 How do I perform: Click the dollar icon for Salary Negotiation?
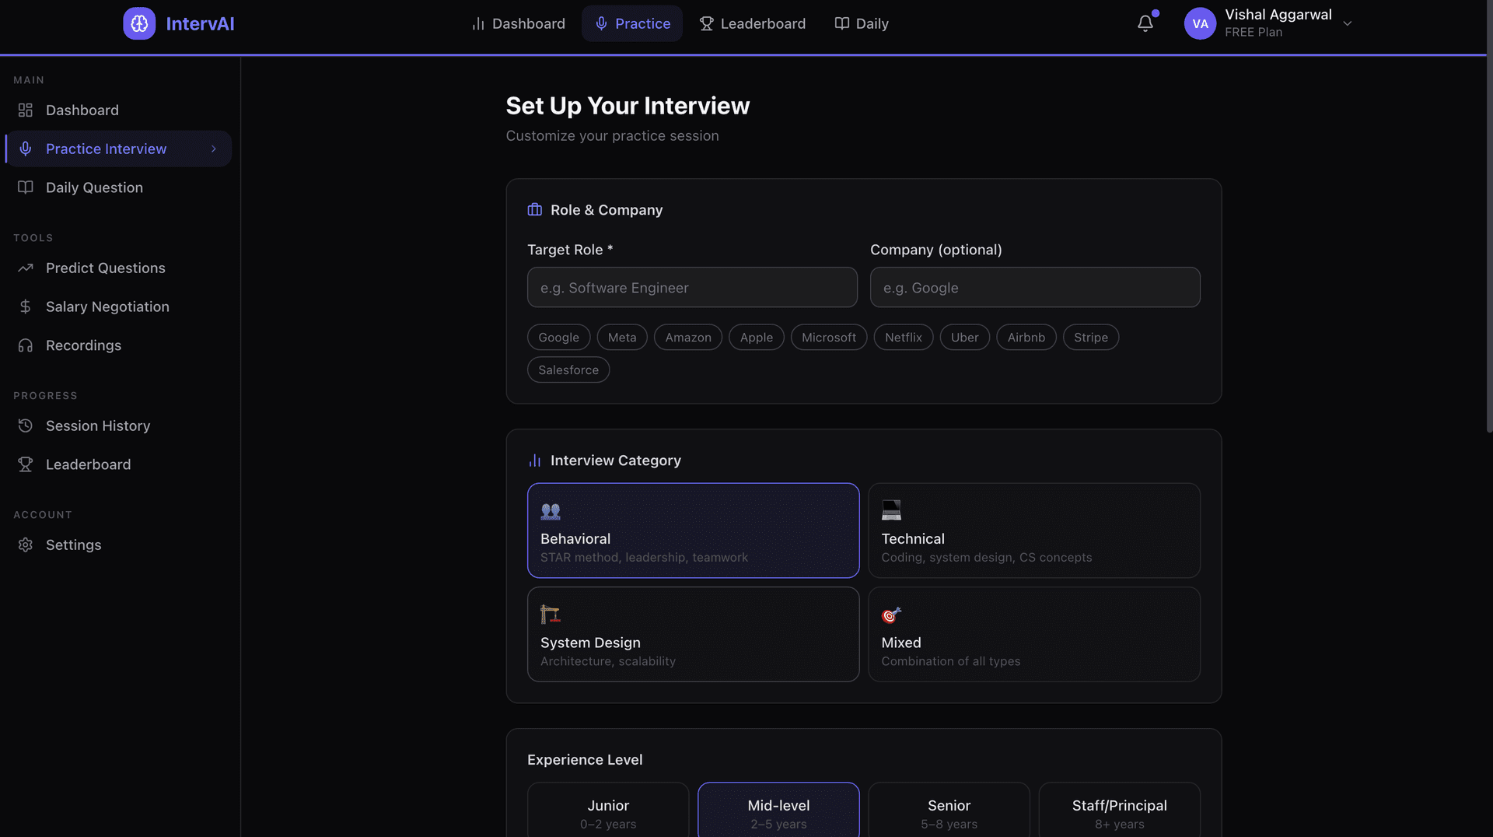click(26, 306)
